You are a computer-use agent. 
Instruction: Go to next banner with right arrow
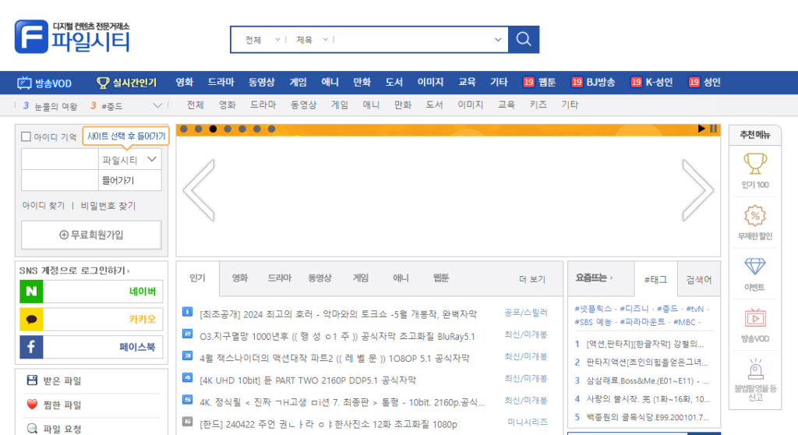(697, 189)
